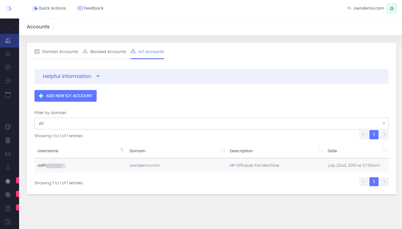Click next page arrow in top pagination
The height and width of the screenshot is (229, 402).
click(384, 135)
